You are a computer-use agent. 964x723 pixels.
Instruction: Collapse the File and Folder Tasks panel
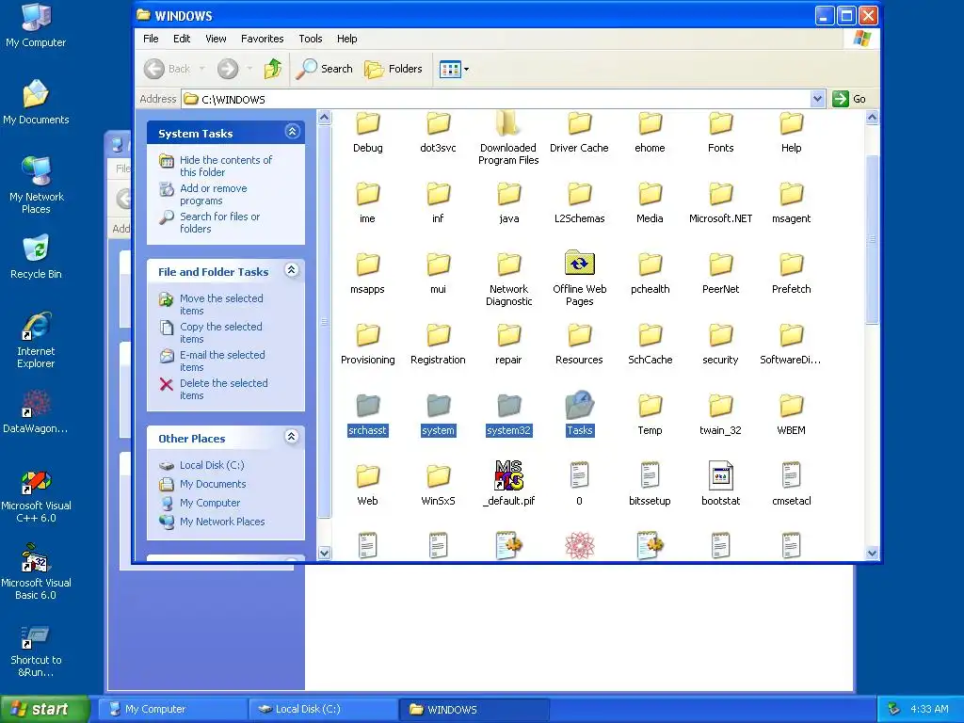(292, 270)
